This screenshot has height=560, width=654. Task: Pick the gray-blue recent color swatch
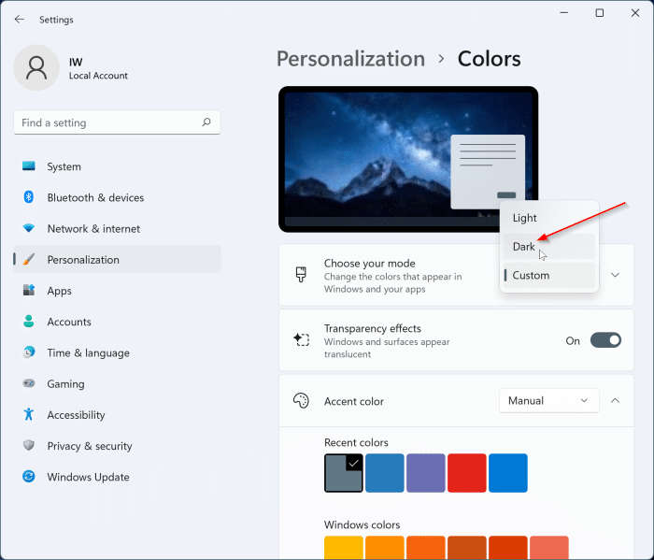tap(343, 473)
